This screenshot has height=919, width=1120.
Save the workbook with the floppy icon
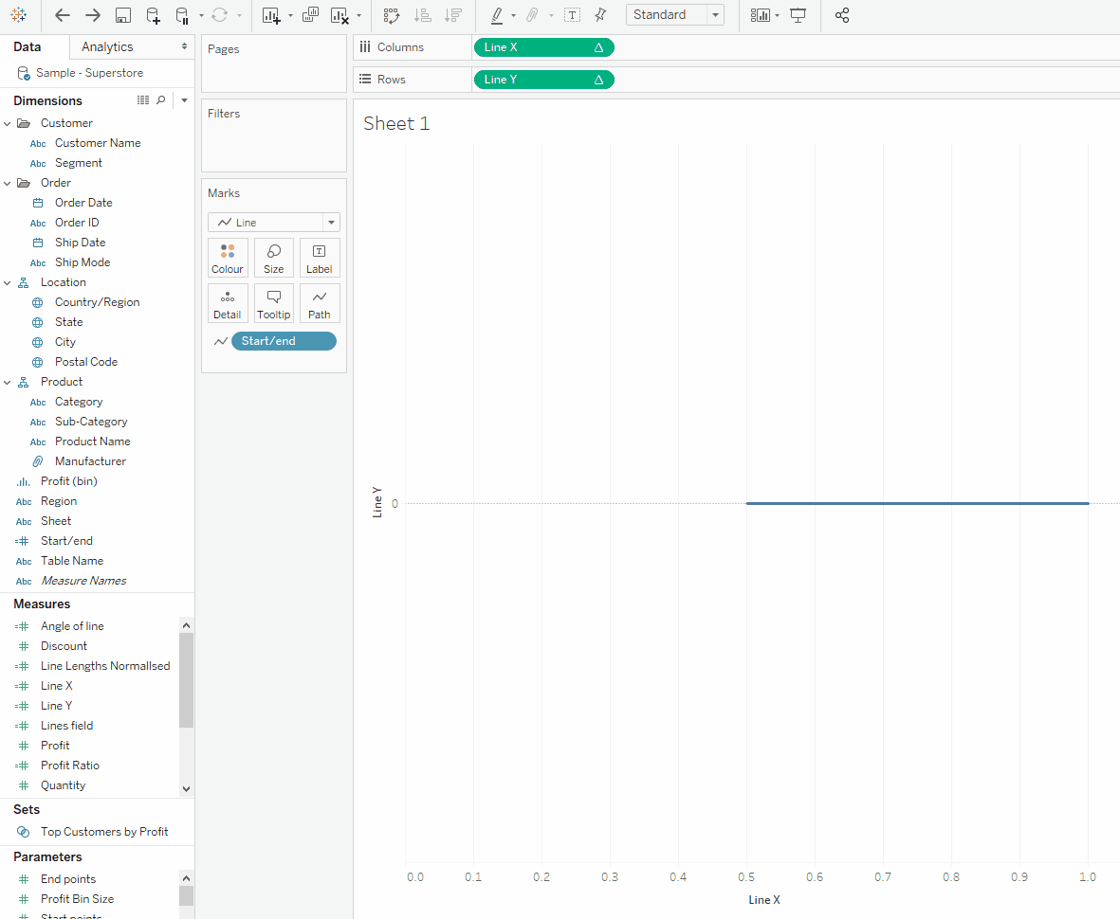pos(123,15)
